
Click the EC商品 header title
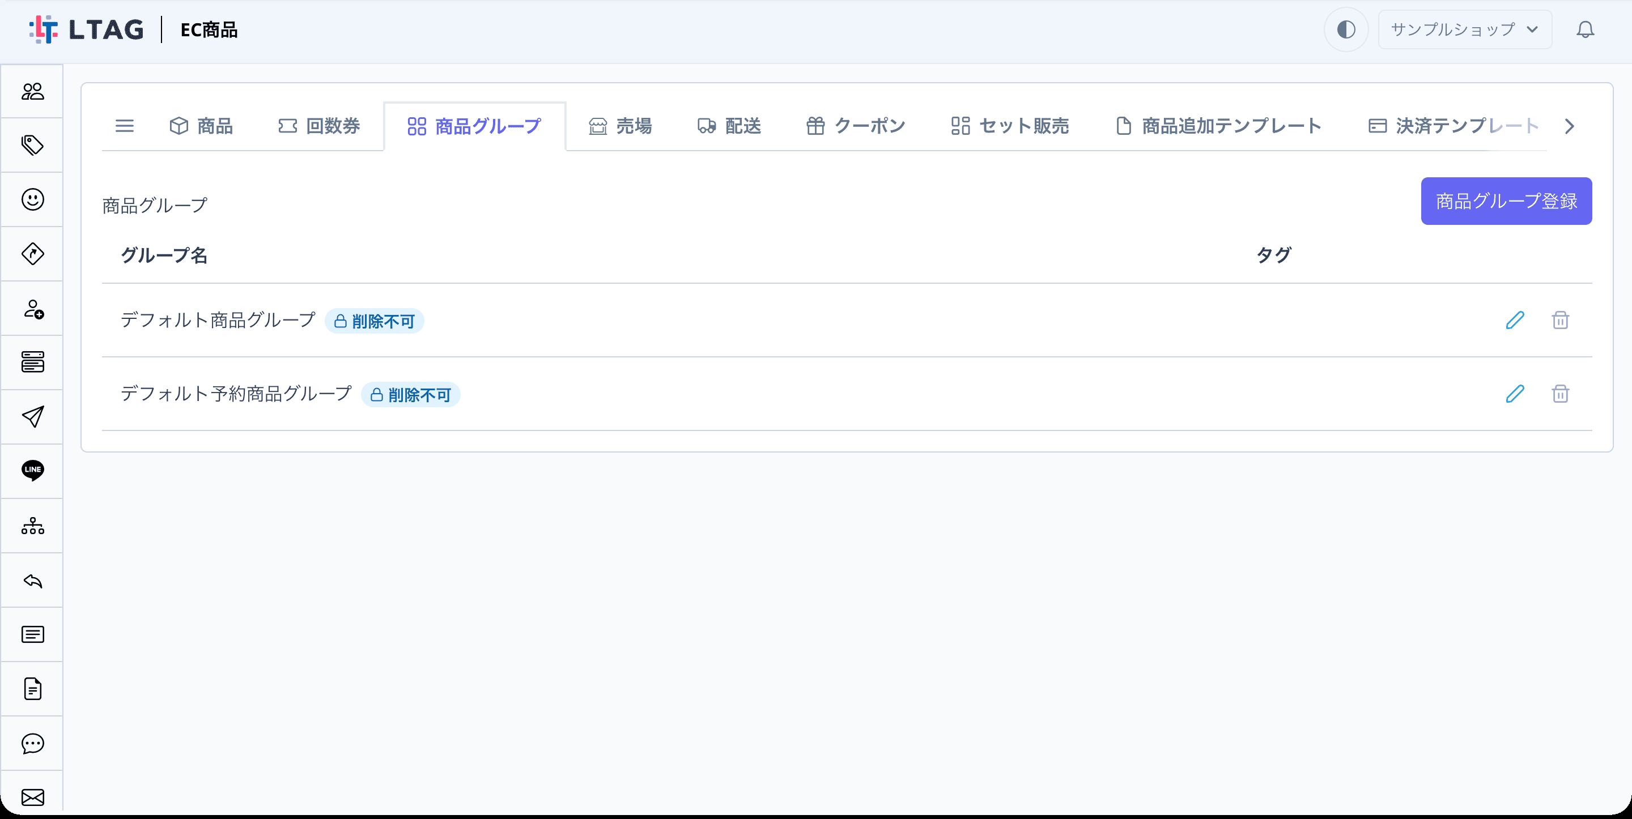[209, 30]
